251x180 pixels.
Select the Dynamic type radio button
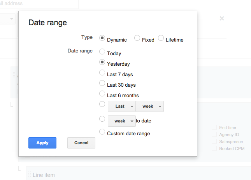[x=102, y=38]
